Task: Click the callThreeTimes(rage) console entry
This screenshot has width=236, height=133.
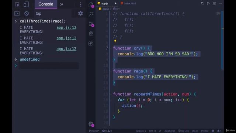Action: [x=43, y=21]
